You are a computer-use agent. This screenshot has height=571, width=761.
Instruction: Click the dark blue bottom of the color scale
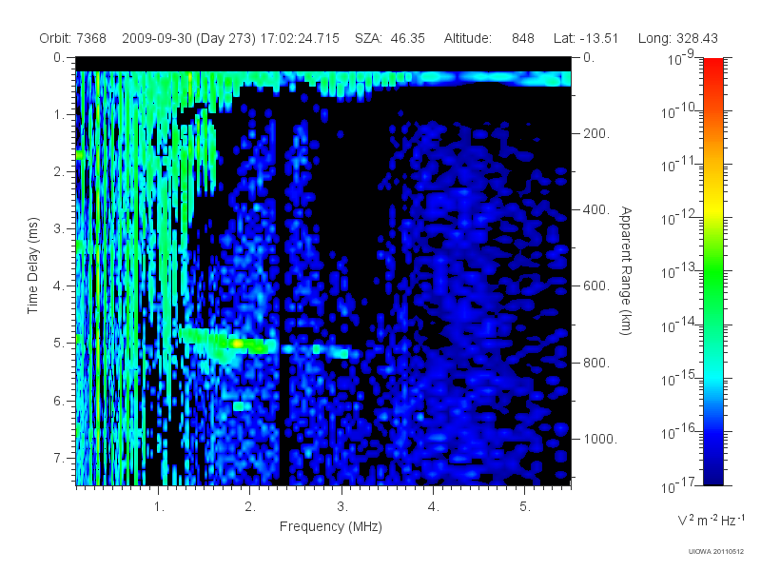[712, 479]
